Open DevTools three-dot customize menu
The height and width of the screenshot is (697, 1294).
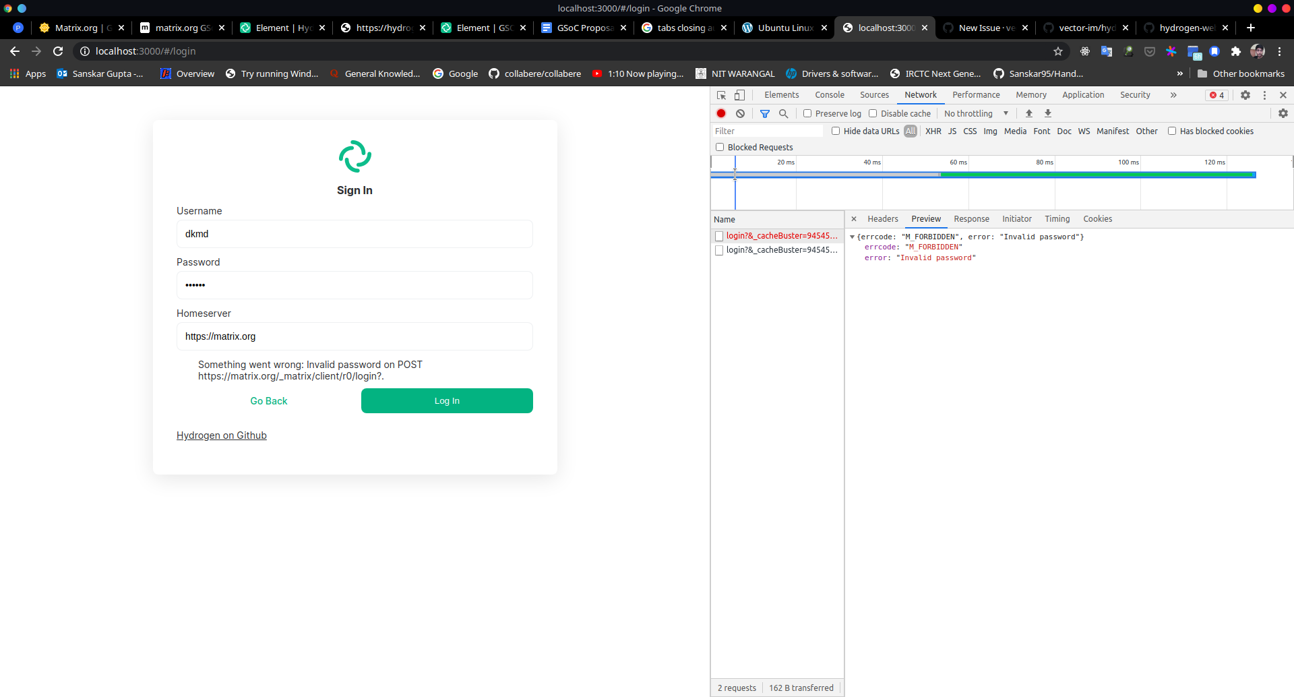(1264, 95)
